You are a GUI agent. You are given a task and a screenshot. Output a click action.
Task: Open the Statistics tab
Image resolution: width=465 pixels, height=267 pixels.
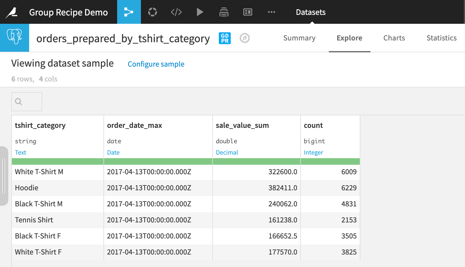(441, 38)
